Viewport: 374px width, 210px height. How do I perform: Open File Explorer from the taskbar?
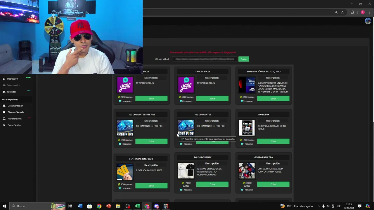pos(118,206)
